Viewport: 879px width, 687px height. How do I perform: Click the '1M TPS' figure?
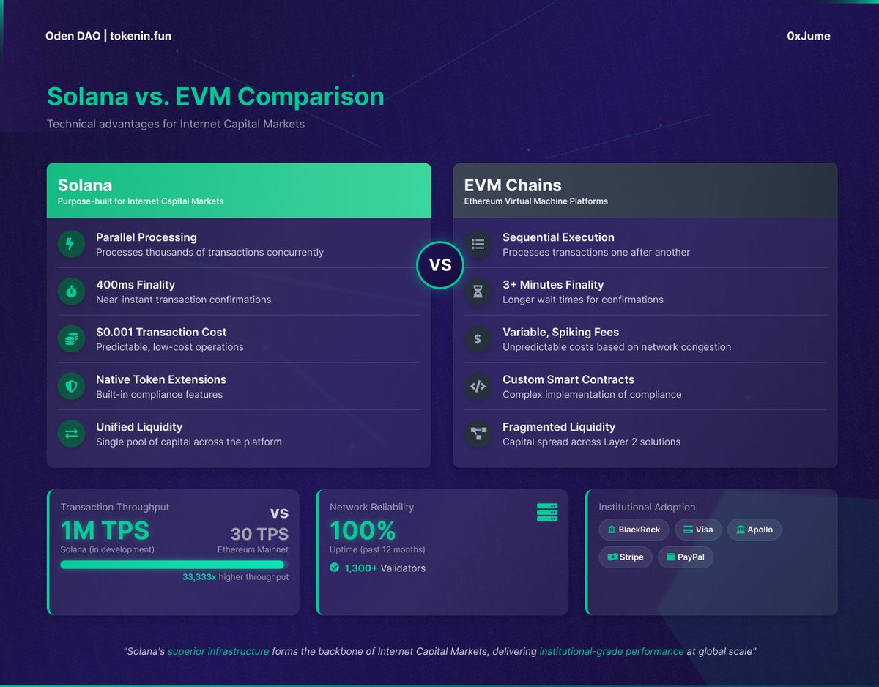click(105, 530)
